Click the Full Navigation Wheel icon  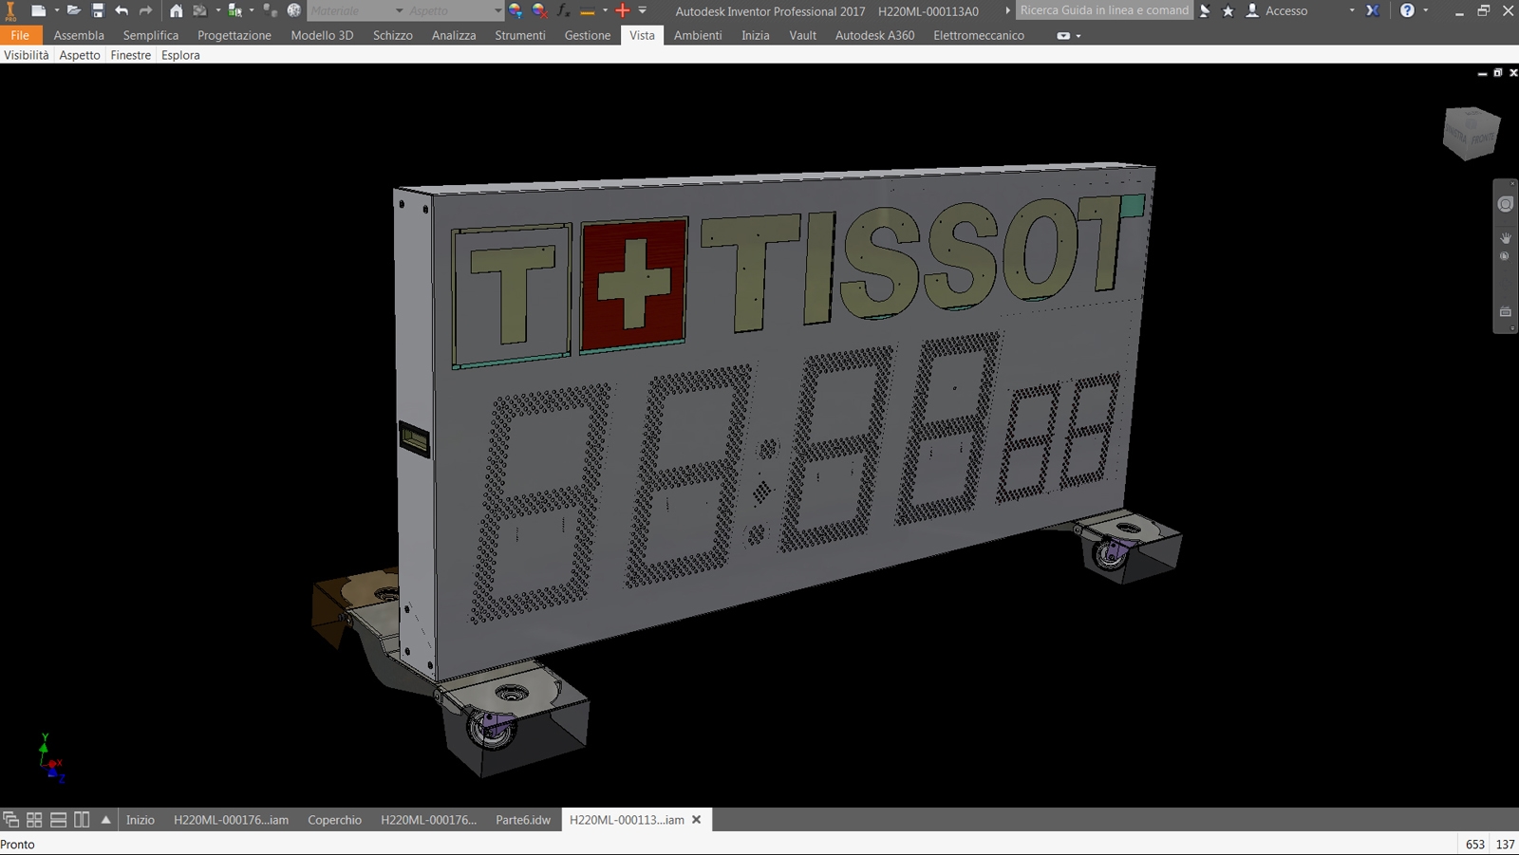1506,204
